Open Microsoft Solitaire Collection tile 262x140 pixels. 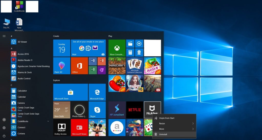coord(135,66)
